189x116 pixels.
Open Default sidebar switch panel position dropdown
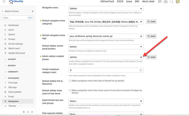(x=106, y=47)
